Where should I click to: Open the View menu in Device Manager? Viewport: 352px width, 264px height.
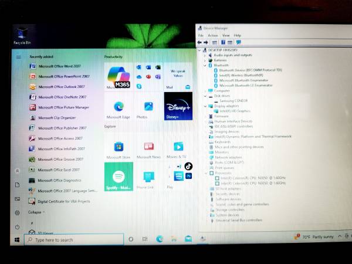click(x=226, y=35)
